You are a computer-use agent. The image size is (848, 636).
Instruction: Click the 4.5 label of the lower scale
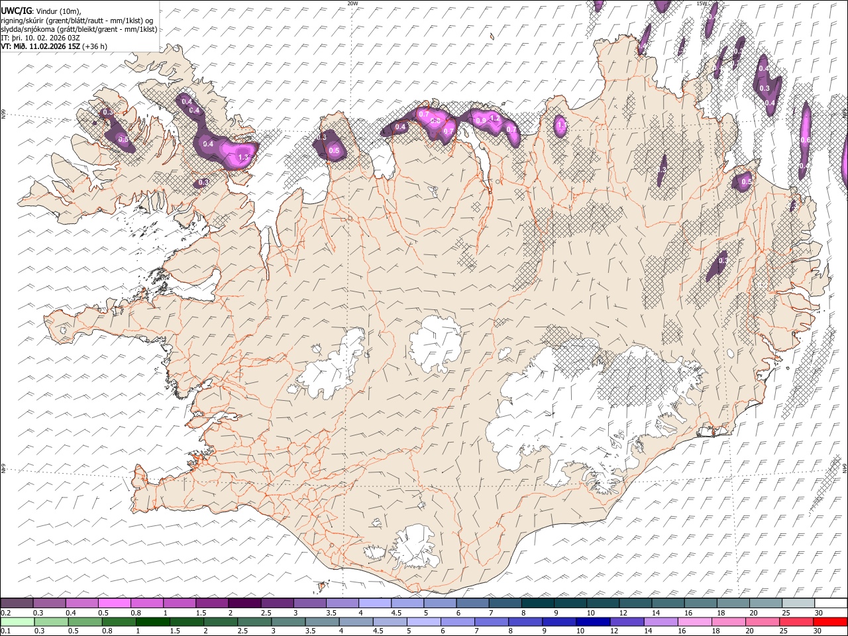[x=378, y=631]
